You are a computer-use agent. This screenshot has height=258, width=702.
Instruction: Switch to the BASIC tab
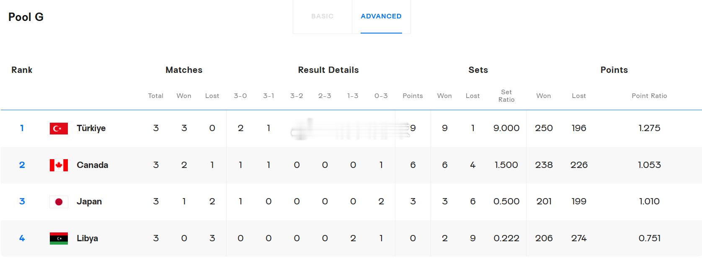point(322,16)
